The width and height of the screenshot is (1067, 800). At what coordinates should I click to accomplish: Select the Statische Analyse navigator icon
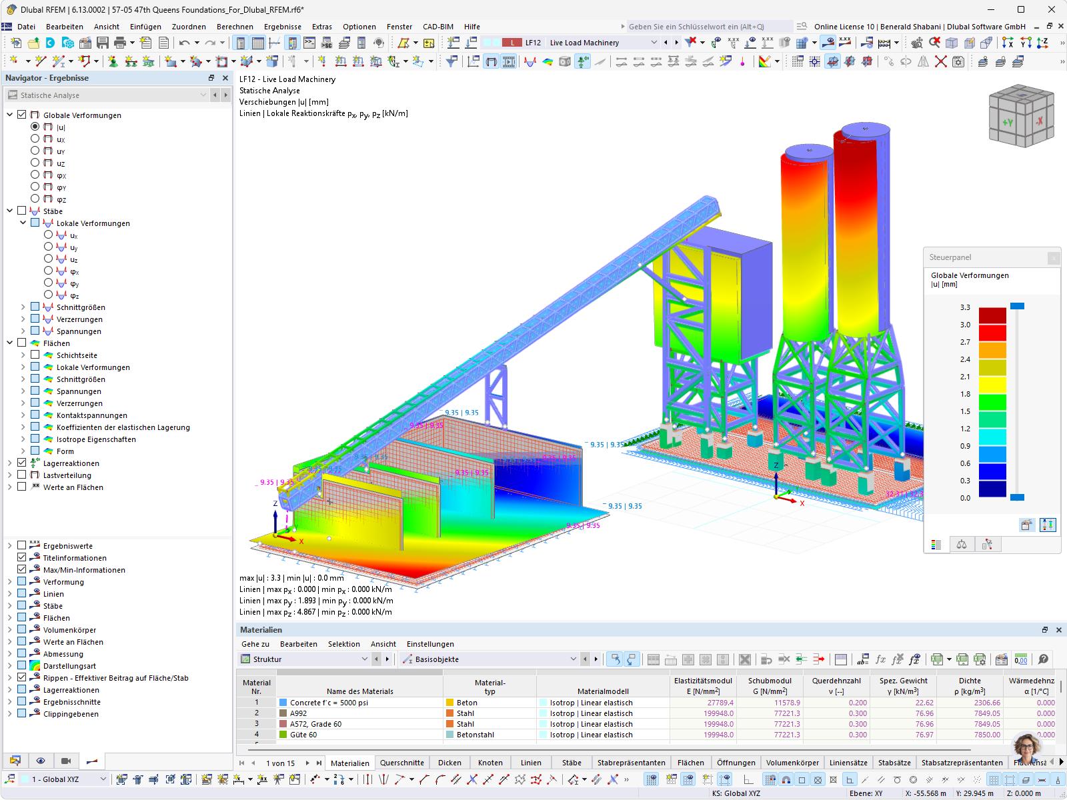pos(12,95)
